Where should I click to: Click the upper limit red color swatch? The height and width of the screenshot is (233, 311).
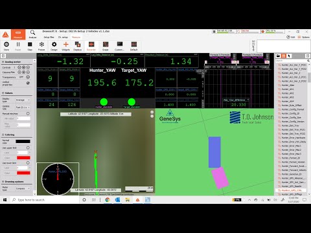23,158
